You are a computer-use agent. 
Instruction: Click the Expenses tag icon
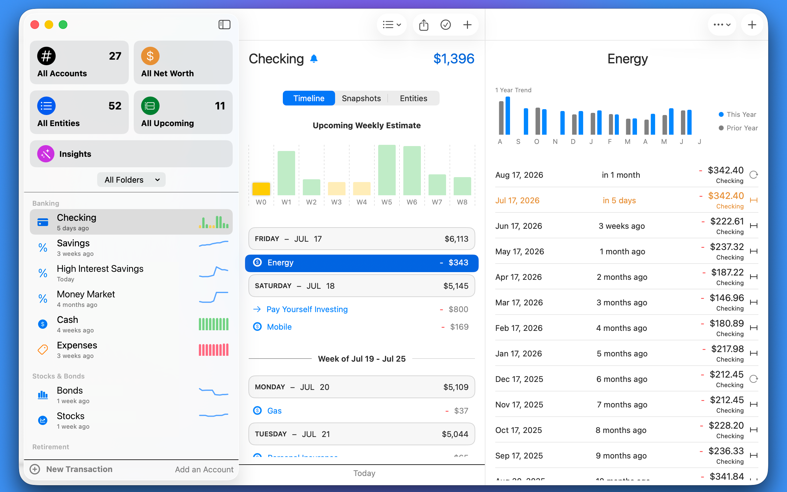pos(43,350)
